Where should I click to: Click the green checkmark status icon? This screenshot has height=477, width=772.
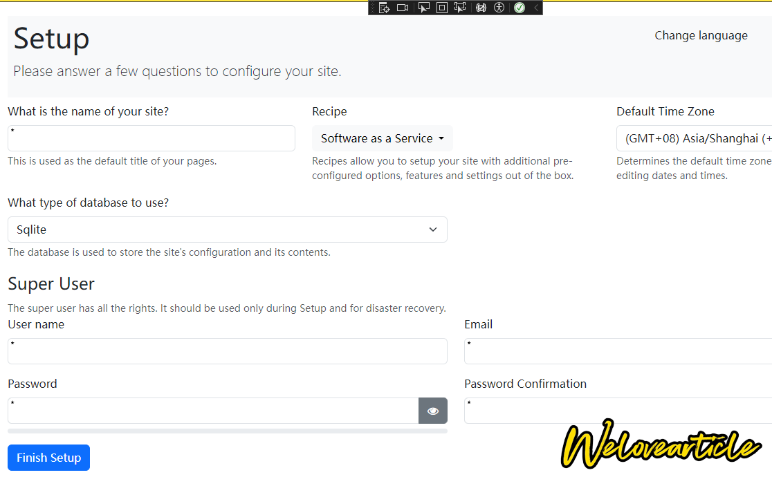(x=519, y=8)
